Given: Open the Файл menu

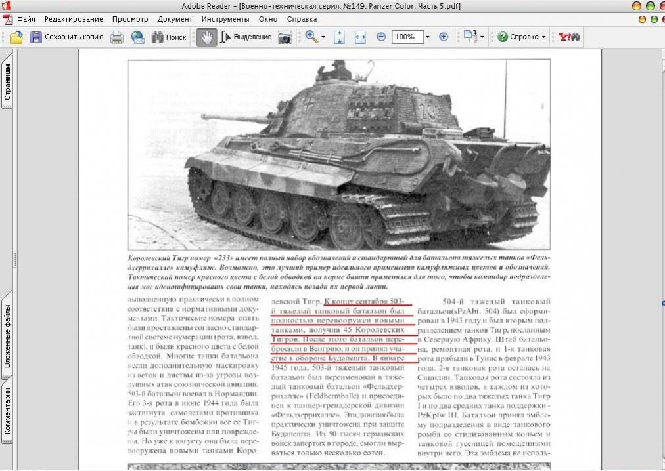Looking at the screenshot, I should 26,19.
